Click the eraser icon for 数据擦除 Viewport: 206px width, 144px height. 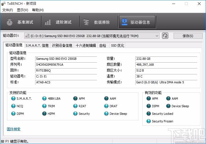coord(86,22)
